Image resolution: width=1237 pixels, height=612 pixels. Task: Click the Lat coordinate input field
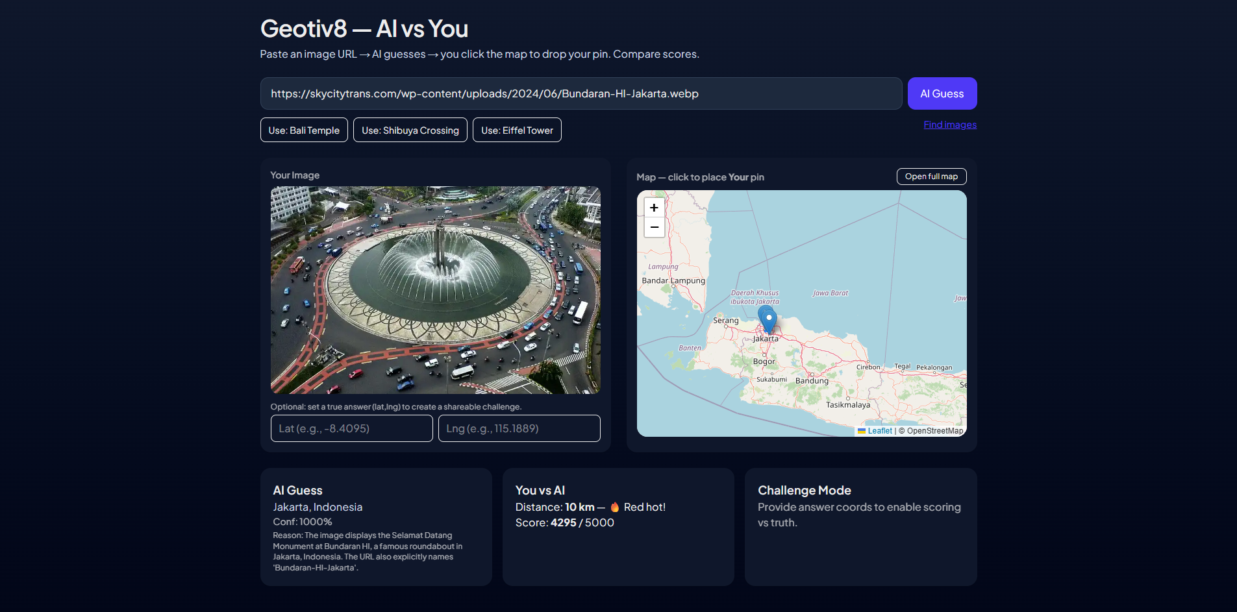click(x=351, y=428)
